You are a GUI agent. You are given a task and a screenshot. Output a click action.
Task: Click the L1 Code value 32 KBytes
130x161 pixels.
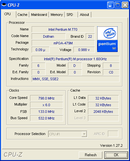pos(103,105)
